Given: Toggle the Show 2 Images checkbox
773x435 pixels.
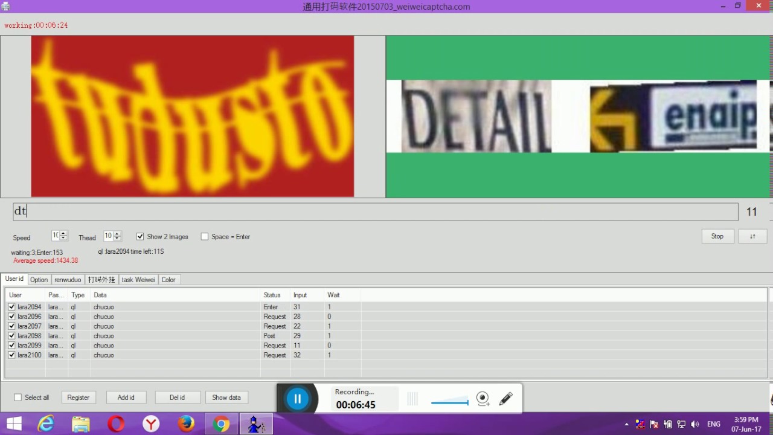Looking at the screenshot, I should 140,237.
